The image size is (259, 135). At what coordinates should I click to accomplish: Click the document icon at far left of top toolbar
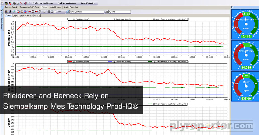(x=2, y=3)
